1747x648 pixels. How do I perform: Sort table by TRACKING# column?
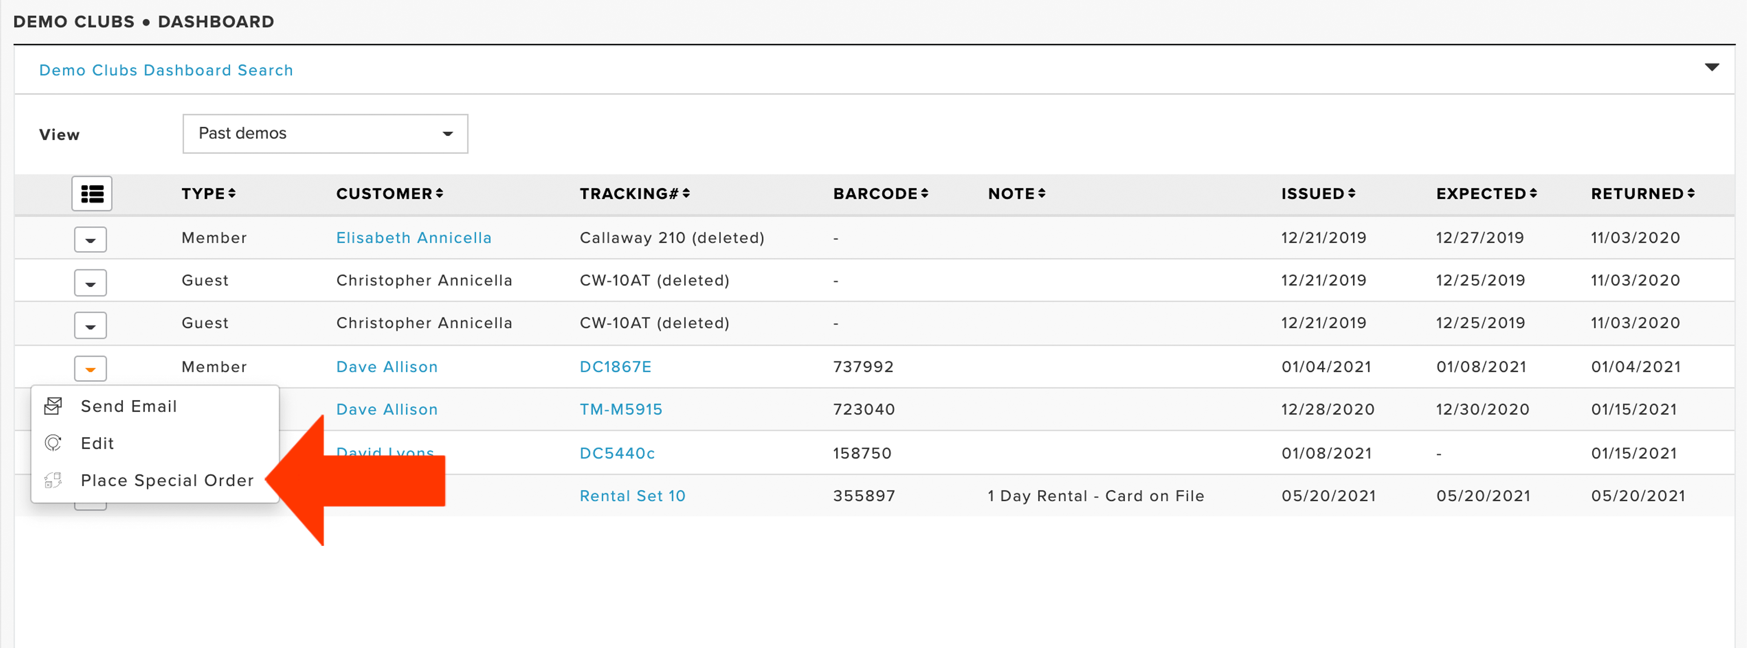[634, 194]
